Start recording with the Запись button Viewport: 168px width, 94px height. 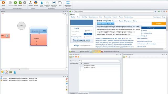coord(3,3)
